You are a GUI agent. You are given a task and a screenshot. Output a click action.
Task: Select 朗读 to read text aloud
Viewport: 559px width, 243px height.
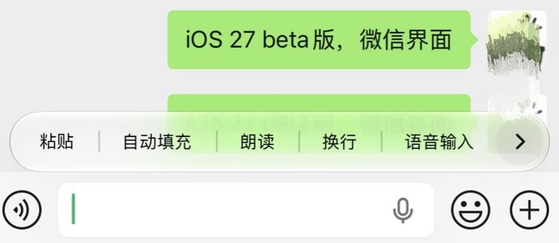point(257,142)
